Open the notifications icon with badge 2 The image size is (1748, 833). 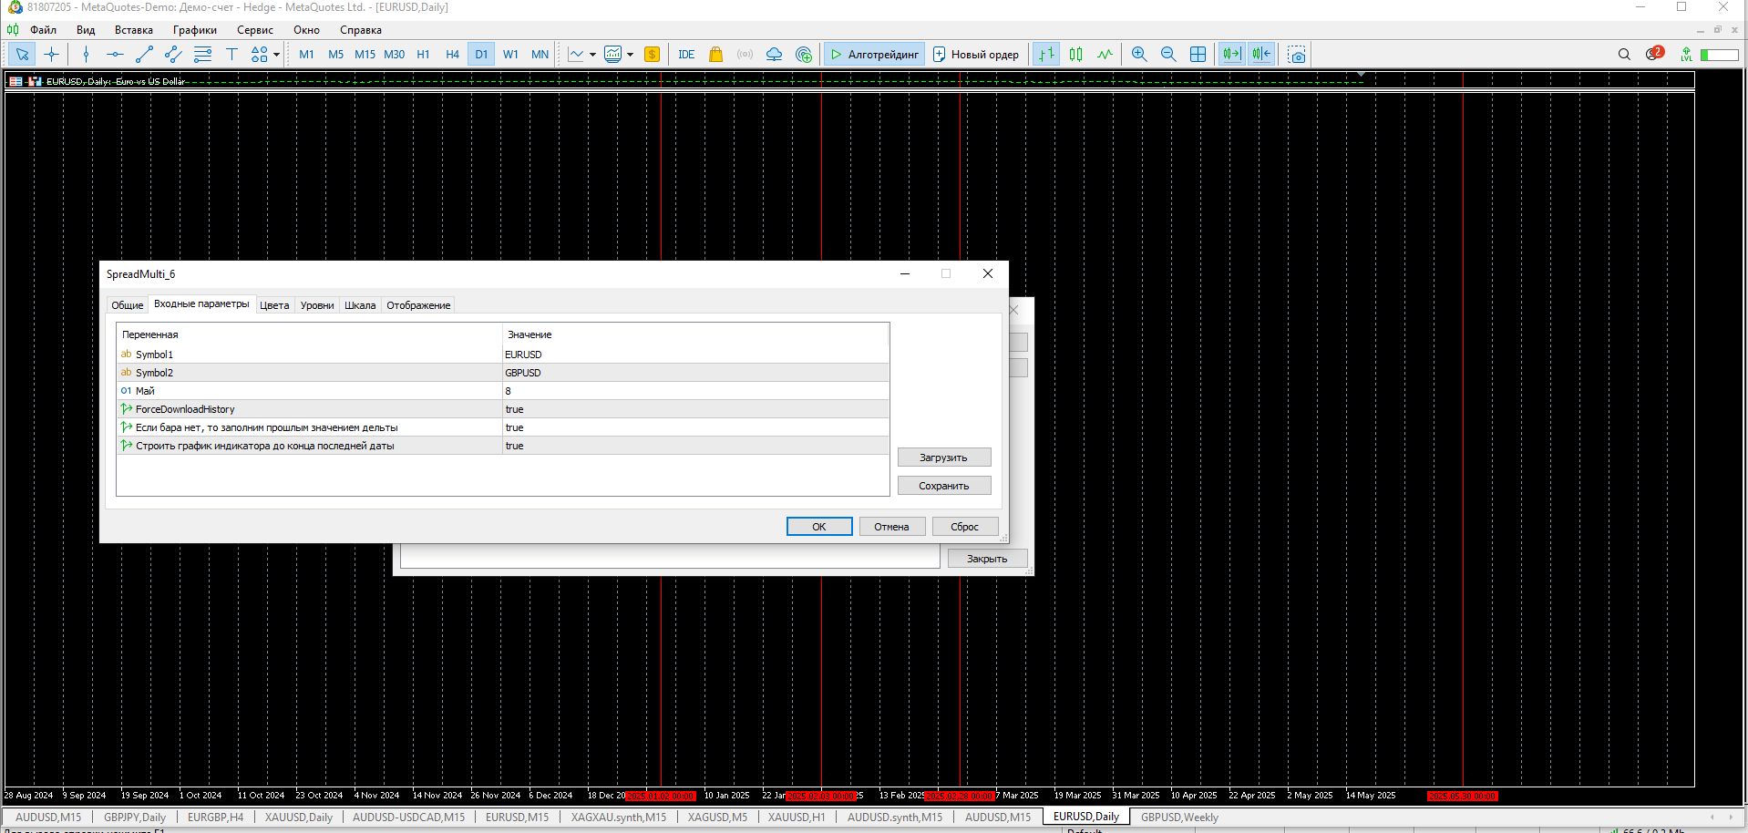(1654, 54)
